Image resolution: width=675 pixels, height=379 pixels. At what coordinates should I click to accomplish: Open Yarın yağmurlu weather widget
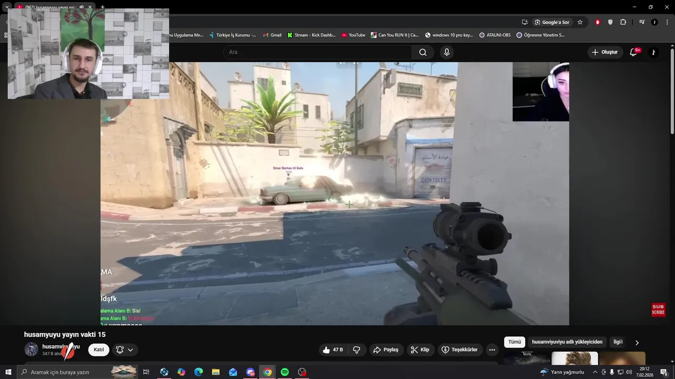click(x=562, y=372)
